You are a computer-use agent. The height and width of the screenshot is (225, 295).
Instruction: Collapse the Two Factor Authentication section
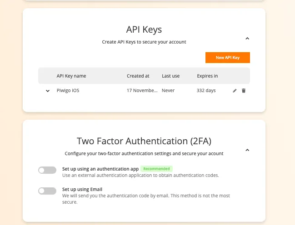(247, 150)
